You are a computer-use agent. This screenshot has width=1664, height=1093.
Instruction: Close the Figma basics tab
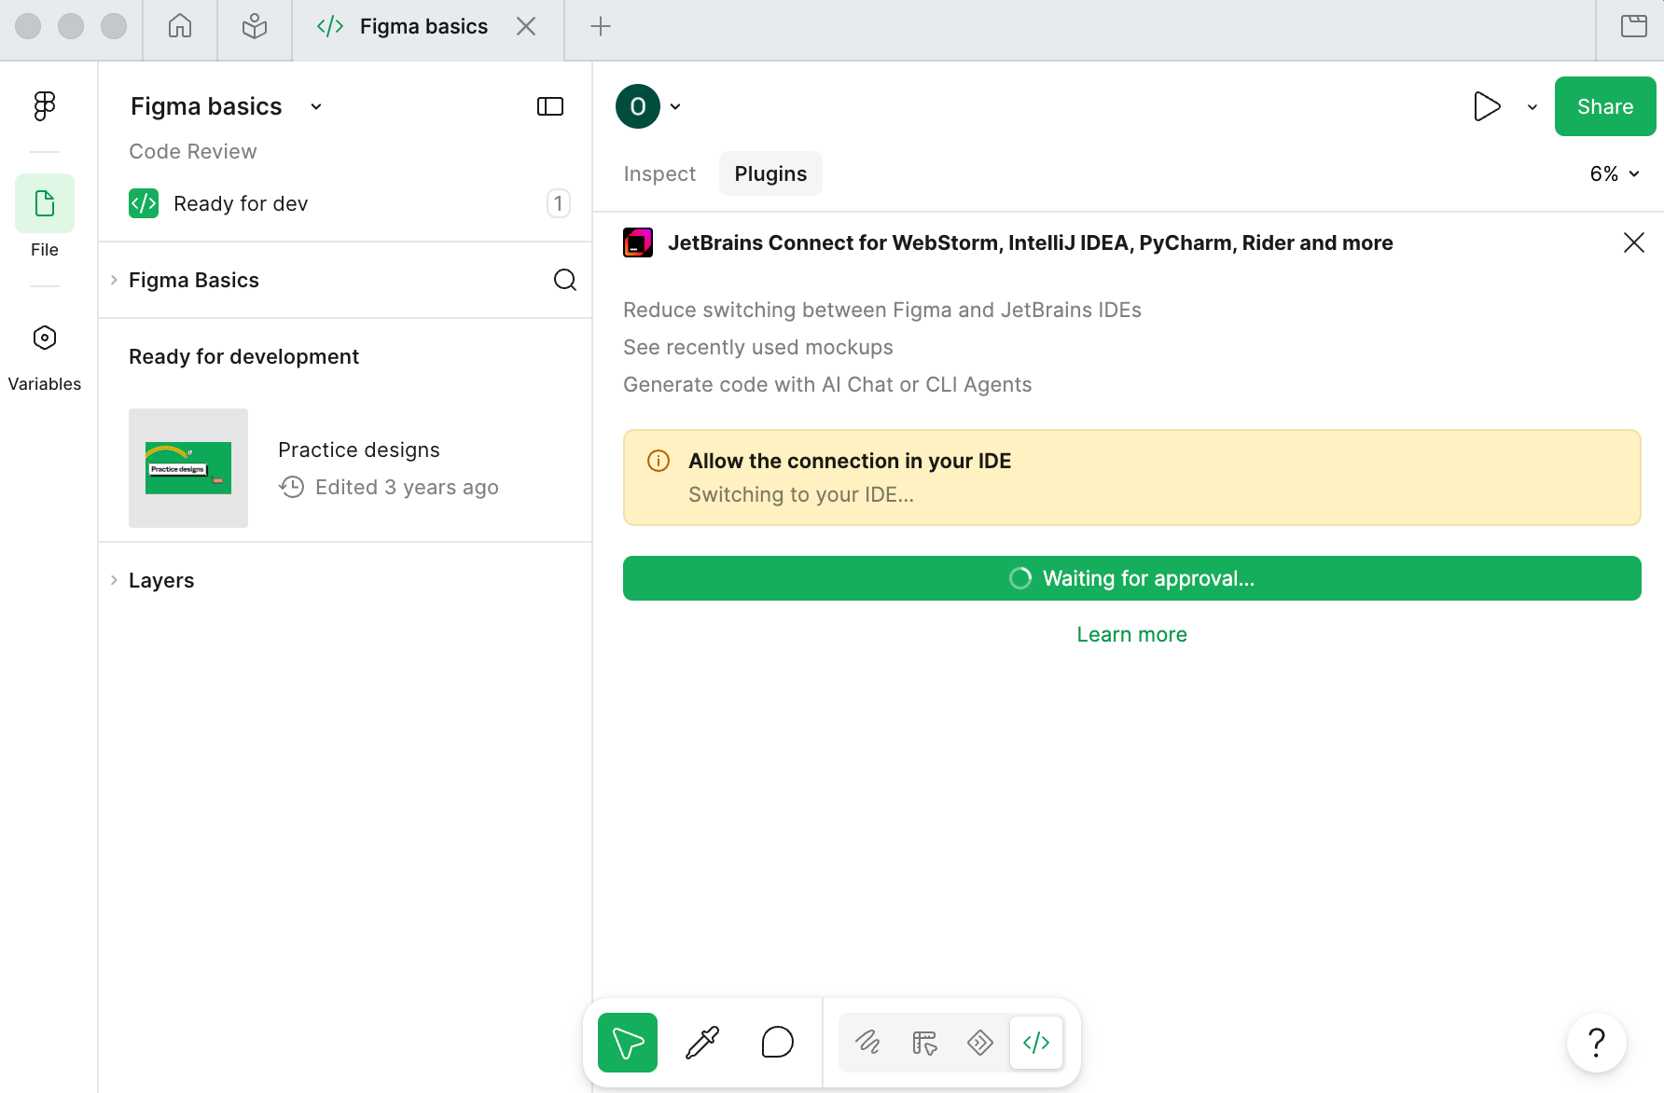[x=526, y=26]
